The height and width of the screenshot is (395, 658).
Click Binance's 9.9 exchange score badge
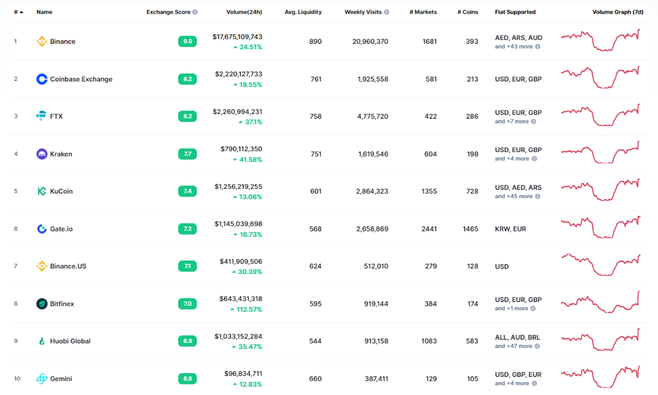point(188,42)
